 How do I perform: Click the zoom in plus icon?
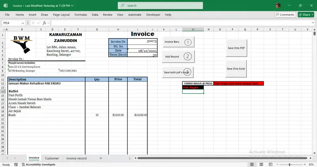click(x=305, y=165)
